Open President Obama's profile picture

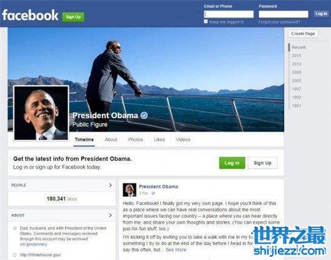point(41,113)
